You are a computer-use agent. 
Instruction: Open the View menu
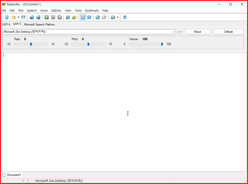coord(68,10)
